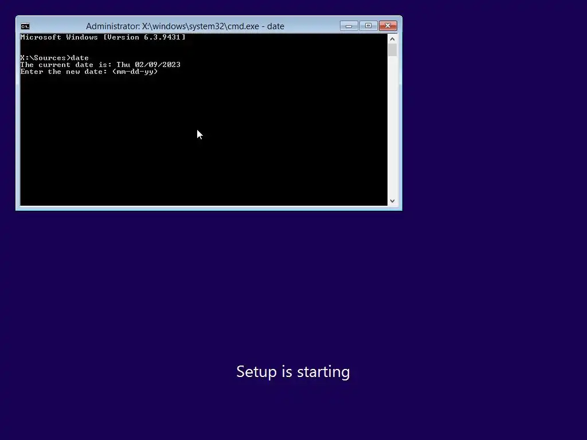Maximize the command prompt window
Viewport: 587px width, 440px height.
point(369,26)
